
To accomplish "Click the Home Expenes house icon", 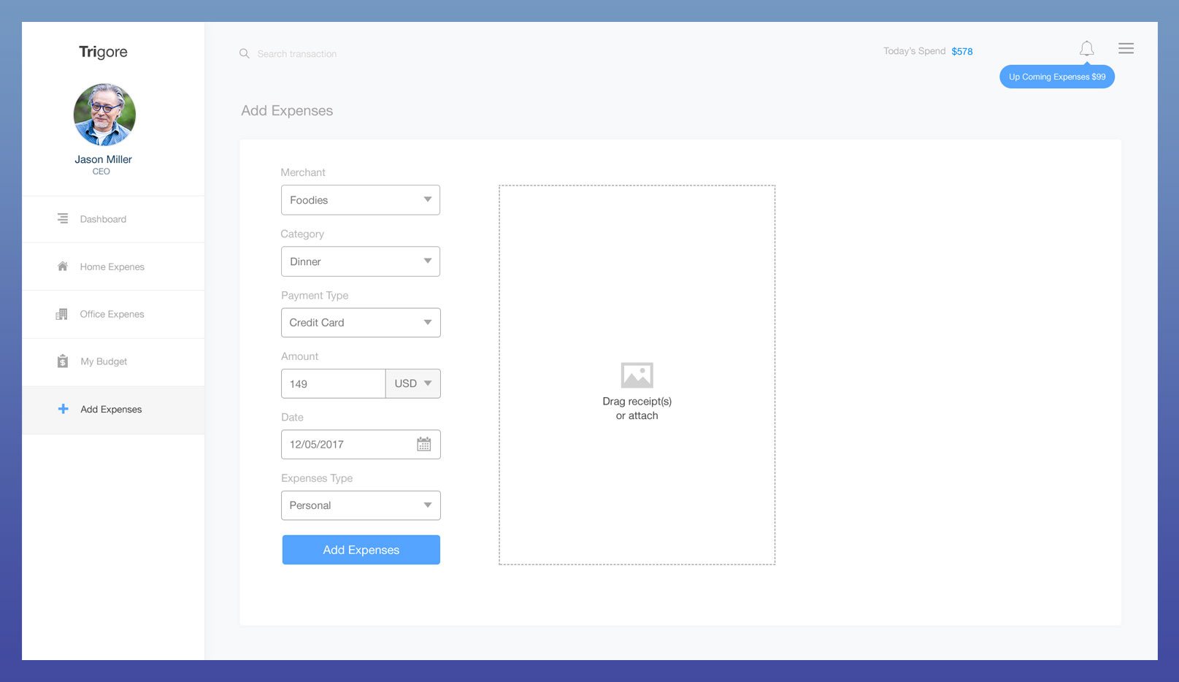I will tap(63, 267).
